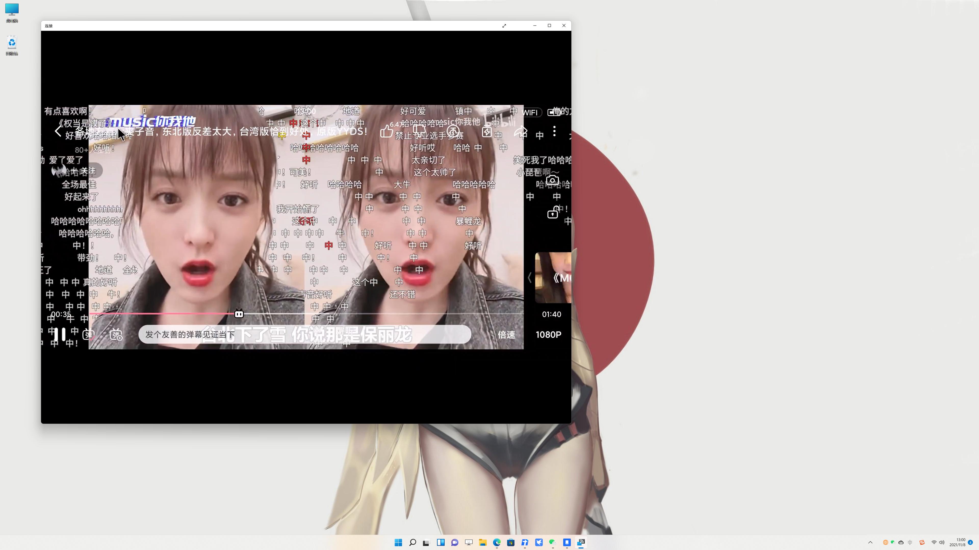Expand the recommended video side panel chevron
The width and height of the screenshot is (979, 550).
click(x=530, y=278)
